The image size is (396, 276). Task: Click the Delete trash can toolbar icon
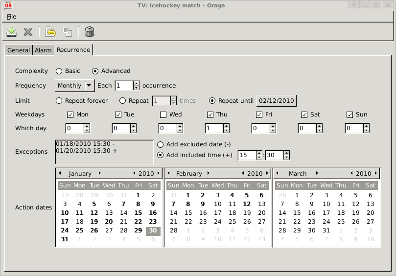coord(90,32)
